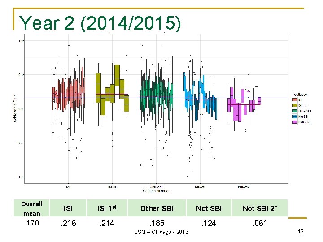This screenshot has height=242, width=323.
Task: Click the blue NotSBI legend swatch
Action: pyautogui.click(x=295, y=117)
